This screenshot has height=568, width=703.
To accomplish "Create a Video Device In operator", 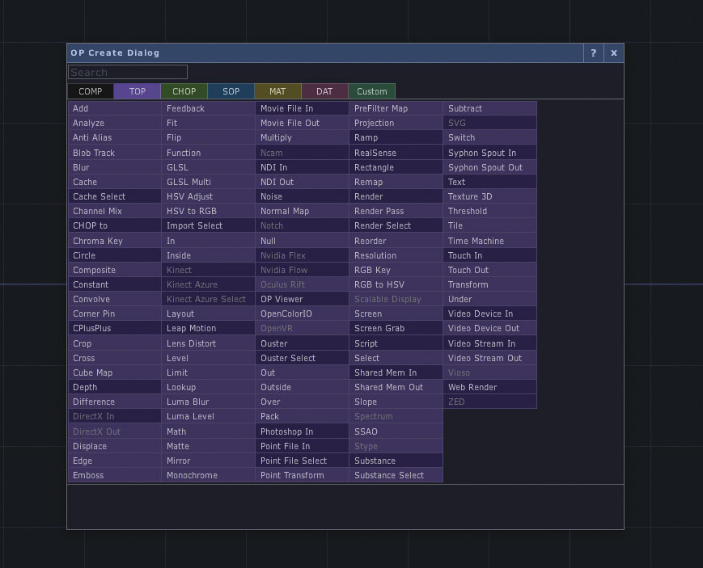I will tap(489, 313).
